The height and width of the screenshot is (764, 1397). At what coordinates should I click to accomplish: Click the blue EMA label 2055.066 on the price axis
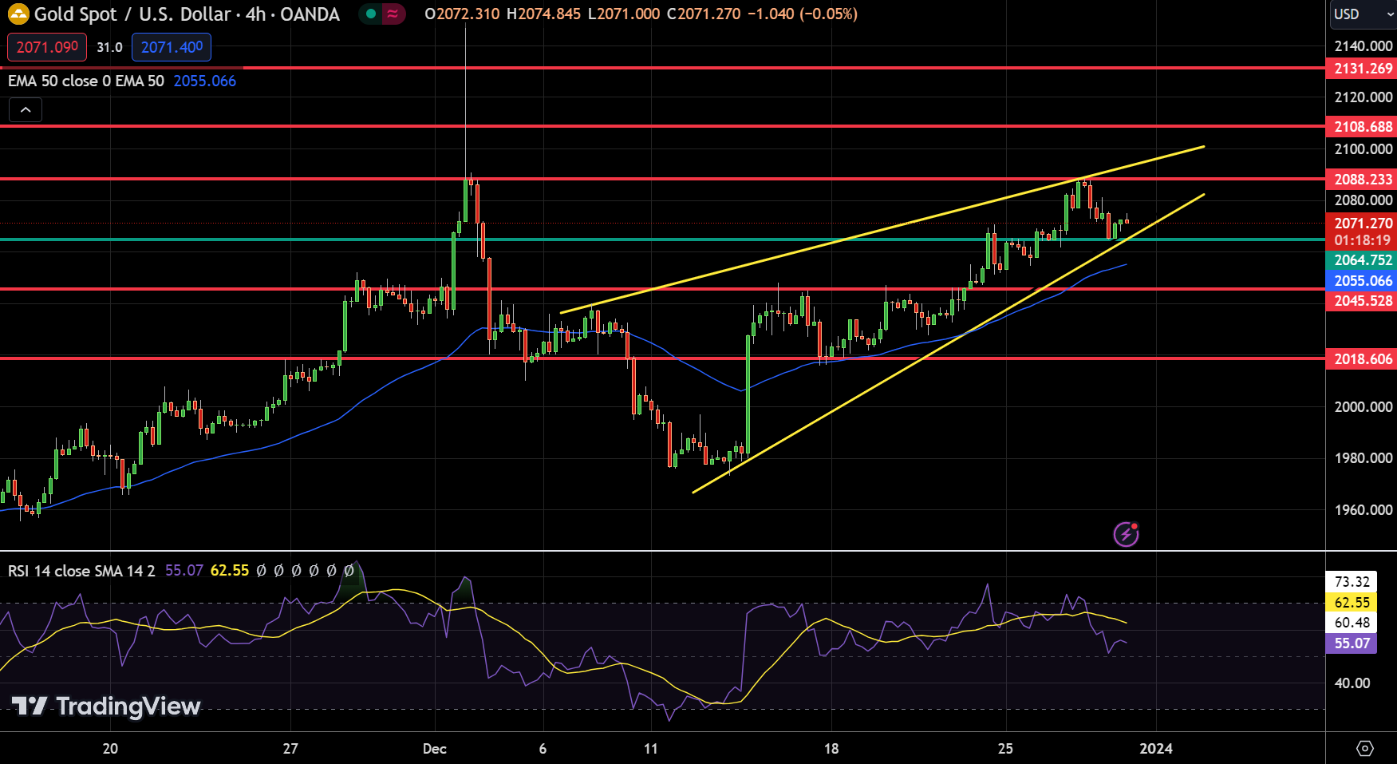click(x=1361, y=281)
